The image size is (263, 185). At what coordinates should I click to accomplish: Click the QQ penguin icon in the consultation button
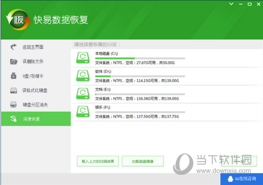pos(230,179)
